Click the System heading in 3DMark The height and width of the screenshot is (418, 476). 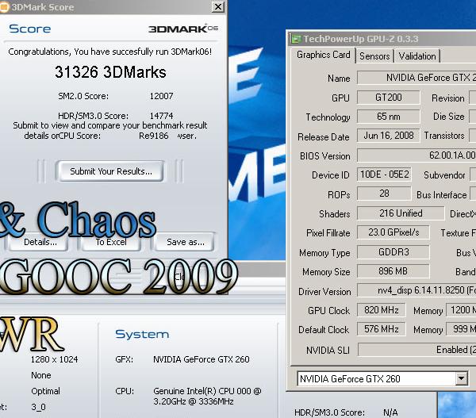click(x=142, y=334)
